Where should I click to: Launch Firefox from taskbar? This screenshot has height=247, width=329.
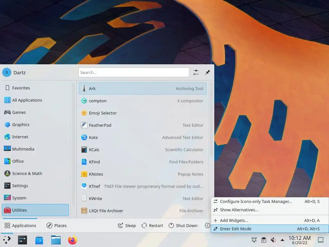tap(73, 240)
